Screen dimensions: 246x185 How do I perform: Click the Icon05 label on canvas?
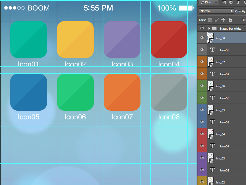(28, 117)
